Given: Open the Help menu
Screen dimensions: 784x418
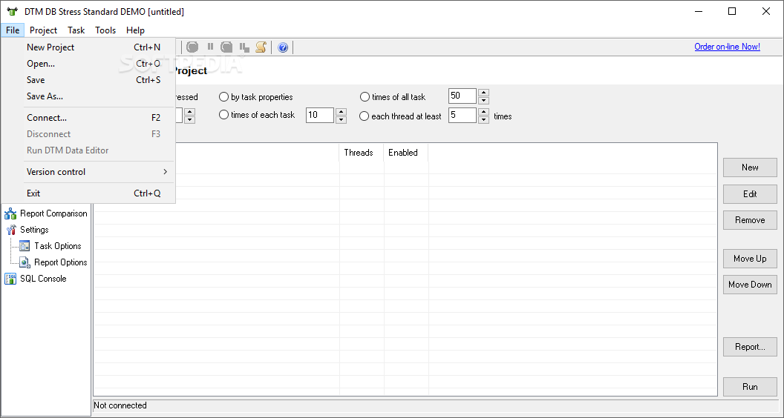Looking at the screenshot, I should click(135, 30).
